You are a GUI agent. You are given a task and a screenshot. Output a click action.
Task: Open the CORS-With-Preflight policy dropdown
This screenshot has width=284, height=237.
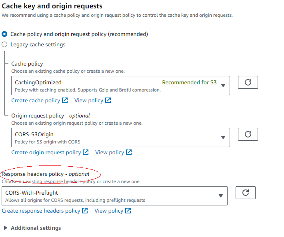(x=114, y=196)
